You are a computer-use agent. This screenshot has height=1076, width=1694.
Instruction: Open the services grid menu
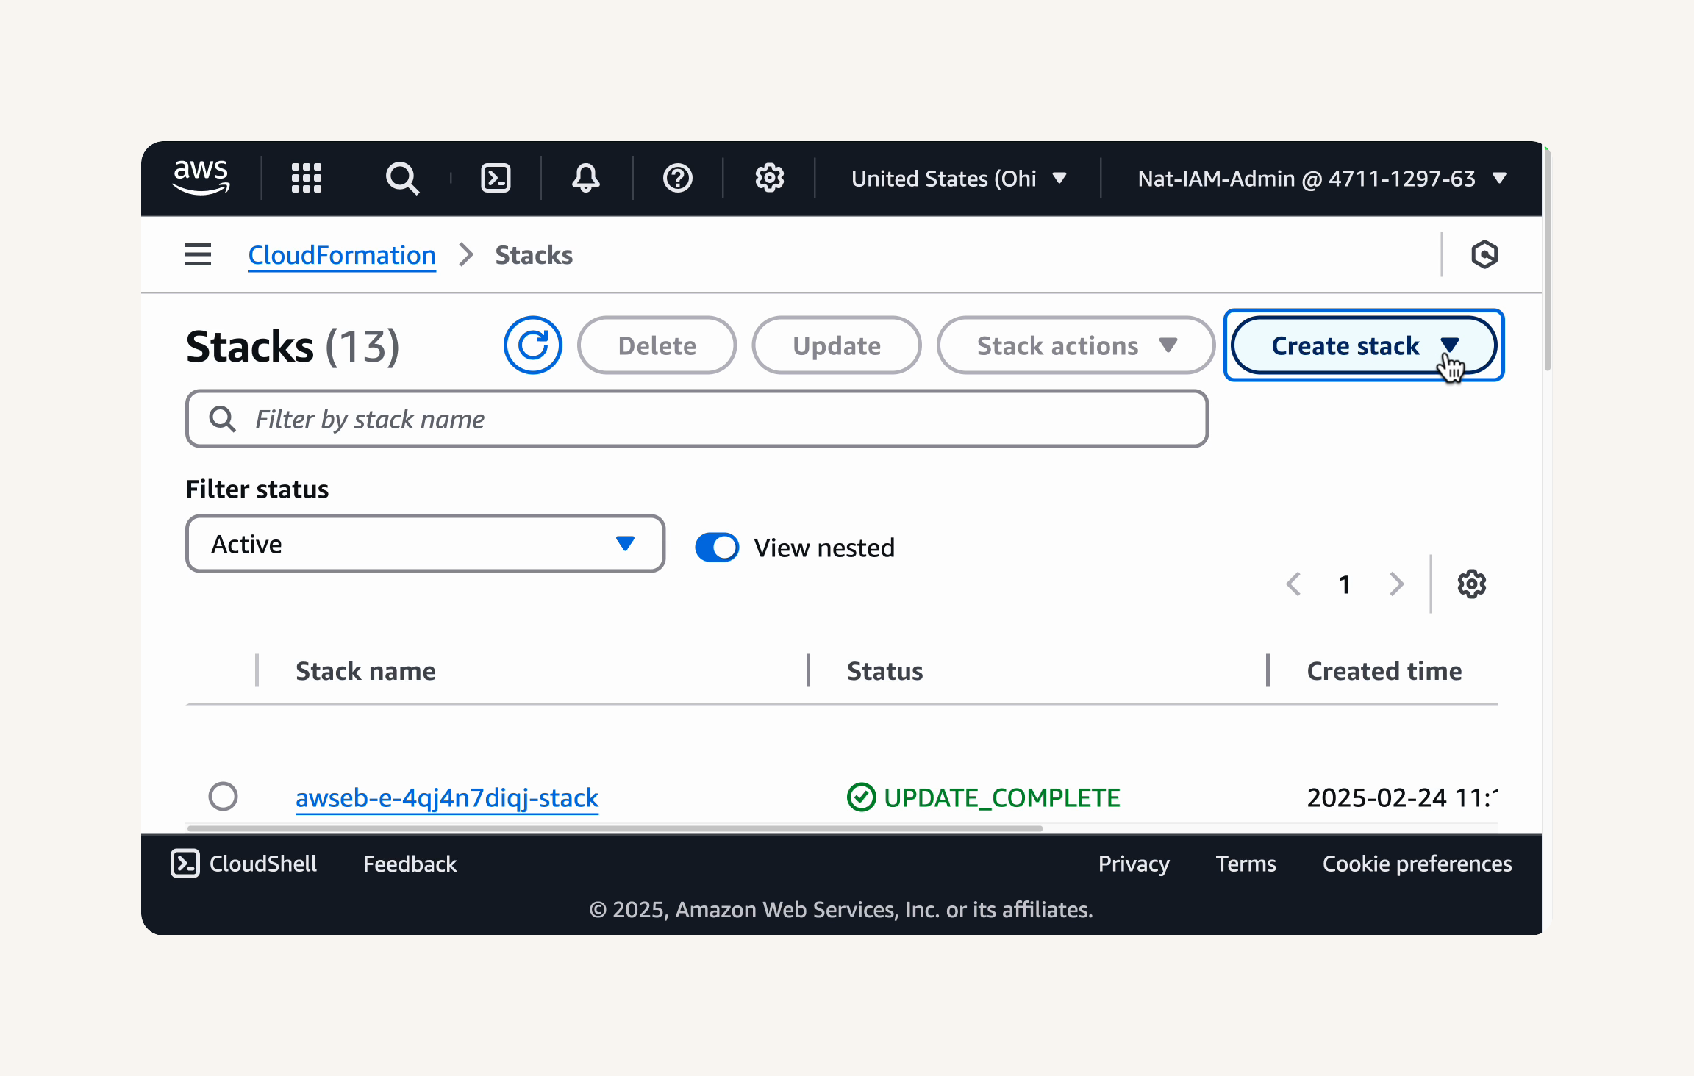pos(307,178)
